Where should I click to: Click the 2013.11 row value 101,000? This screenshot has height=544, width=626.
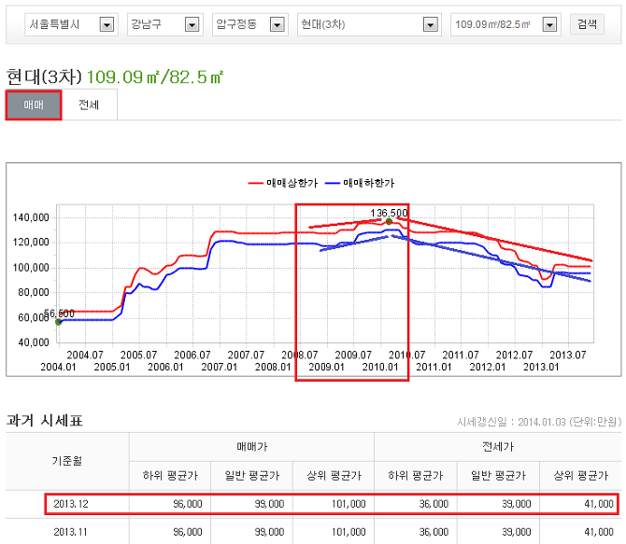349,532
